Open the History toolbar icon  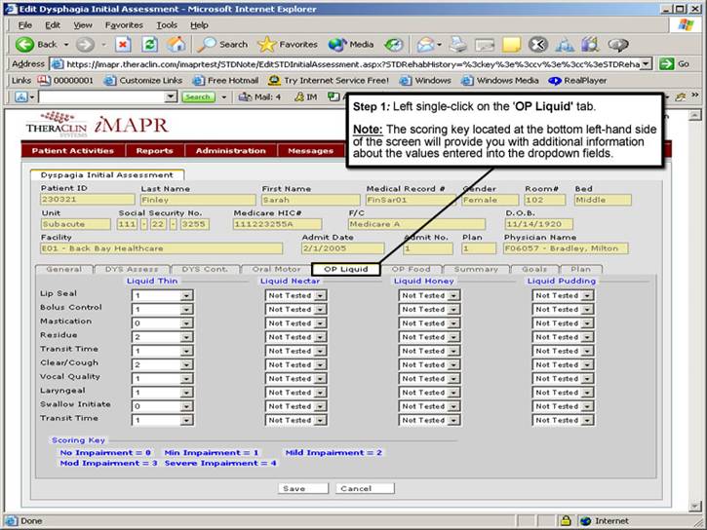[x=394, y=44]
